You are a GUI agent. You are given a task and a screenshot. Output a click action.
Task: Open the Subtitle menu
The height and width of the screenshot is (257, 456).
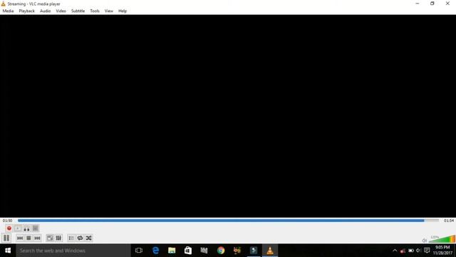click(78, 11)
